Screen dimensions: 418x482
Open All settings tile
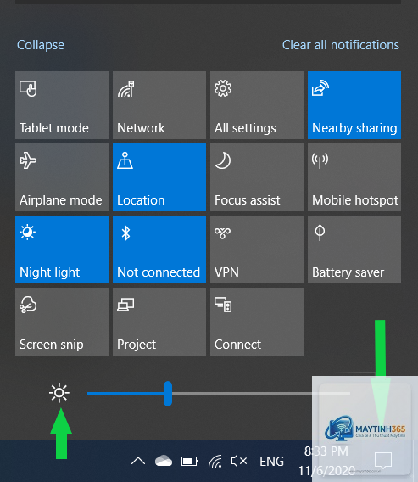(x=257, y=105)
